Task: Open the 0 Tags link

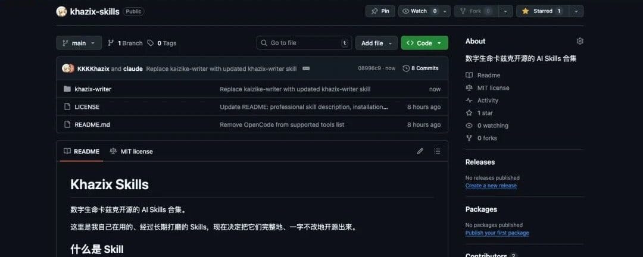Action: pos(162,43)
